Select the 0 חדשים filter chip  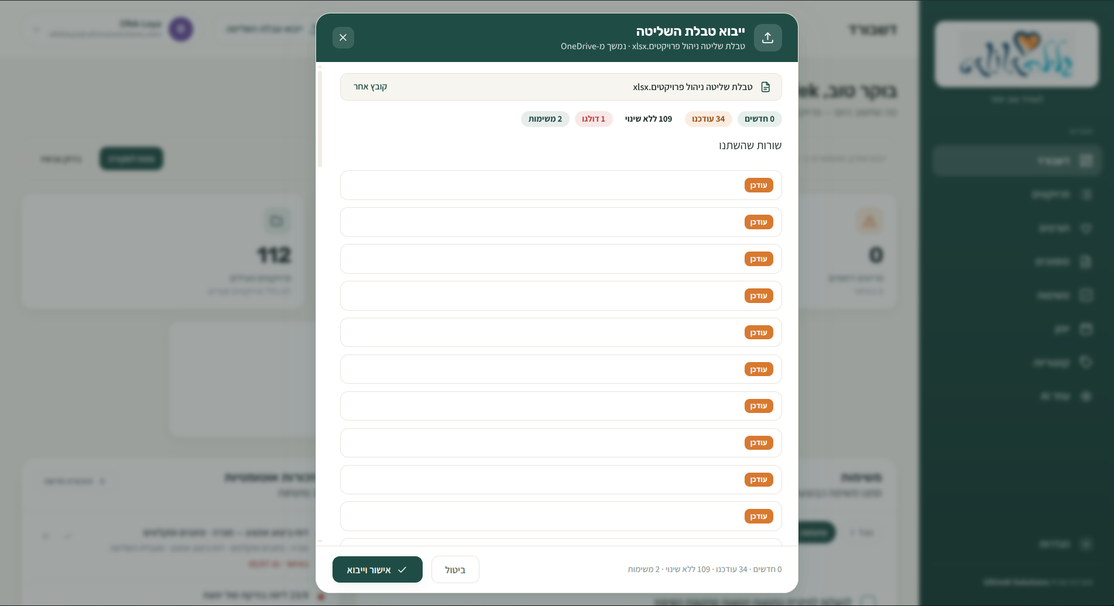click(759, 119)
